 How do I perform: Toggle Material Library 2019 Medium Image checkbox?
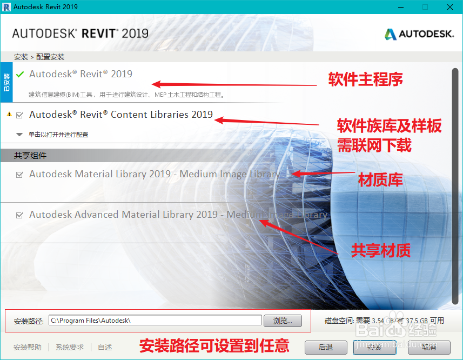20,175
